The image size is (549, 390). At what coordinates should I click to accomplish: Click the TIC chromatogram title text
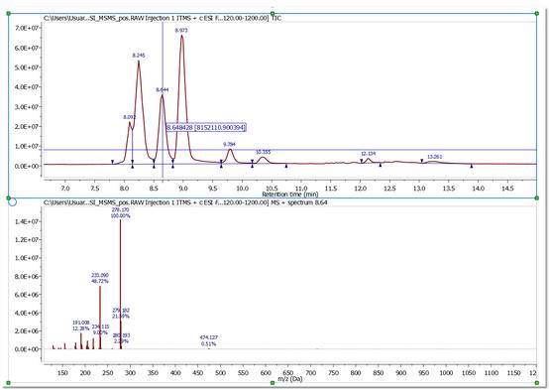[x=163, y=18]
